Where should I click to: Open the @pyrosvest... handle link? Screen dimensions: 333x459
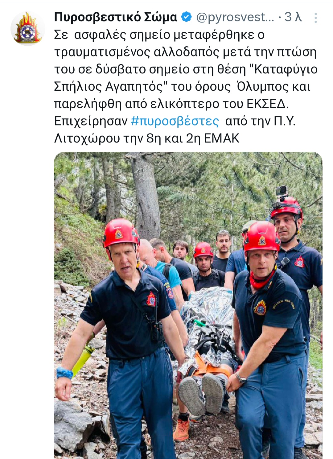point(235,18)
